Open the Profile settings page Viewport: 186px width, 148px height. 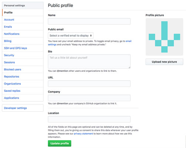tap(23, 13)
